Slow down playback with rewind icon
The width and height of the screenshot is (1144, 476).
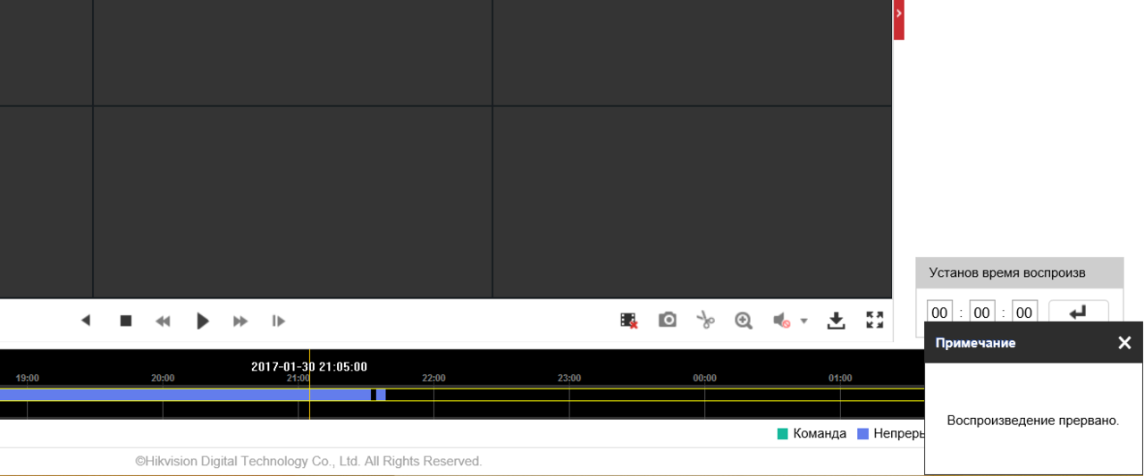click(x=163, y=321)
